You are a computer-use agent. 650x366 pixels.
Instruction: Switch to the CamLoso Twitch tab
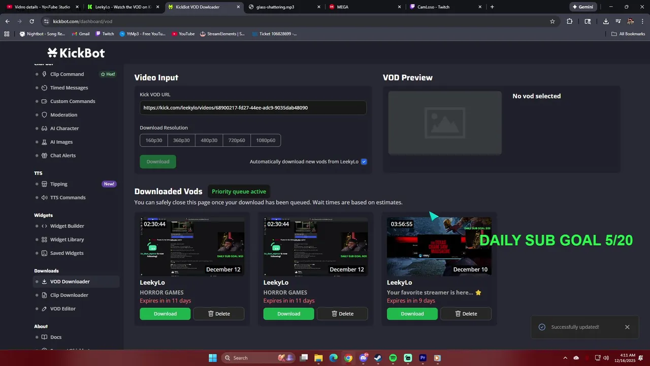(x=445, y=7)
